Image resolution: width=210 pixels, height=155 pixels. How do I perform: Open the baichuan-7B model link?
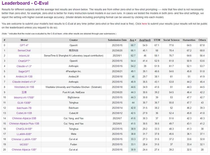[x=24, y=108]
